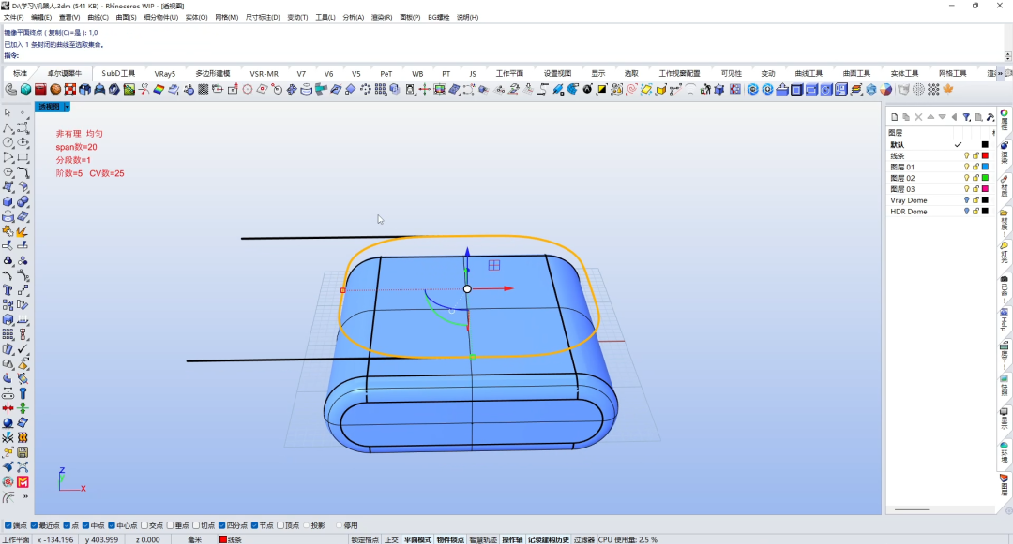The width and height of the screenshot is (1013, 544).
Task: Click the blue sphere render panel icon
Action: [1005, 146]
